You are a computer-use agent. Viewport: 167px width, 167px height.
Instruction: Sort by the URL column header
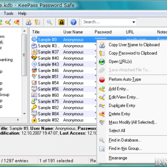(139, 32)
